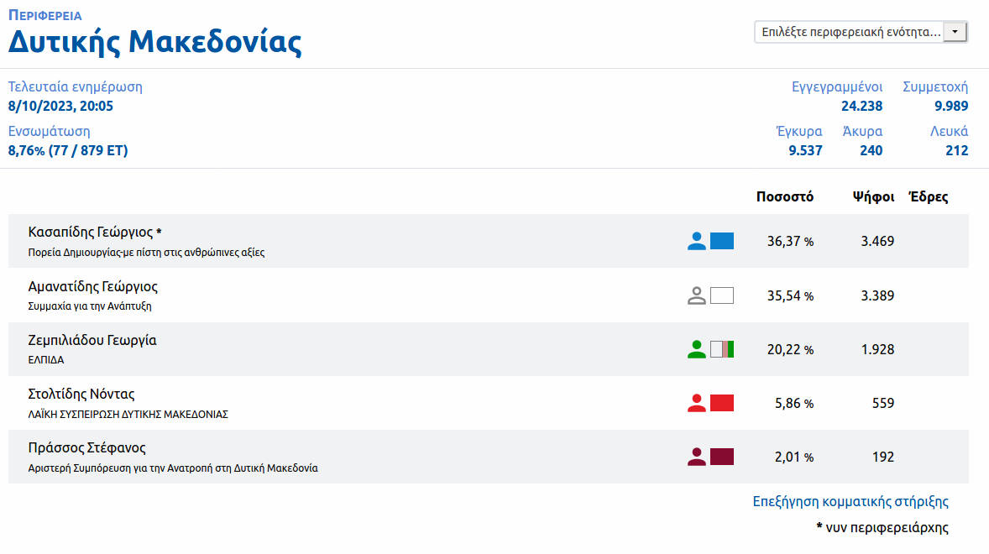This screenshot has height=554, width=989.
Task: Select candidate Στολτίδης Νόντας
Action: pos(81,395)
